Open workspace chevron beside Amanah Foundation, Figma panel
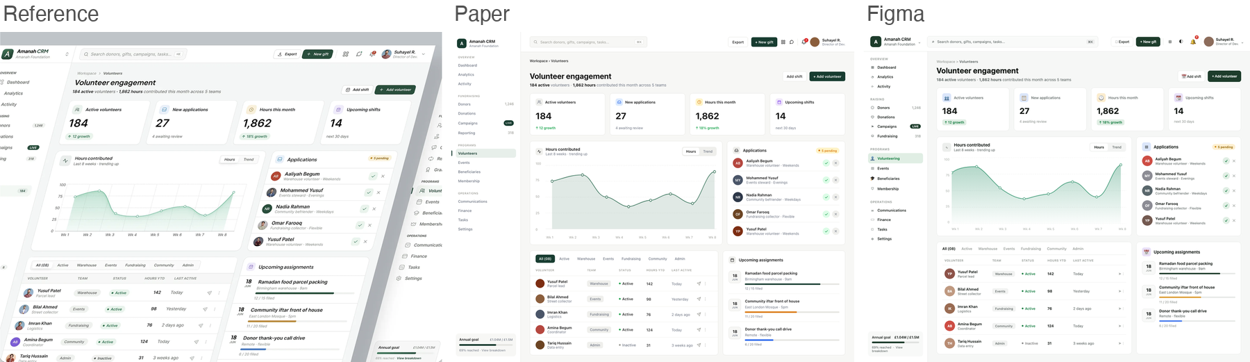The image size is (1250, 362). coord(919,42)
